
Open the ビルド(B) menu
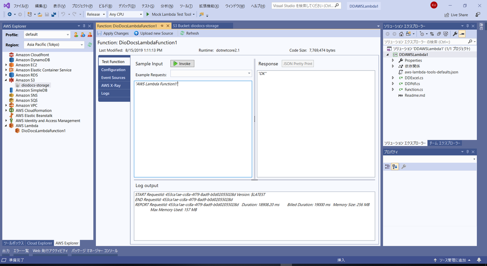[105, 6]
